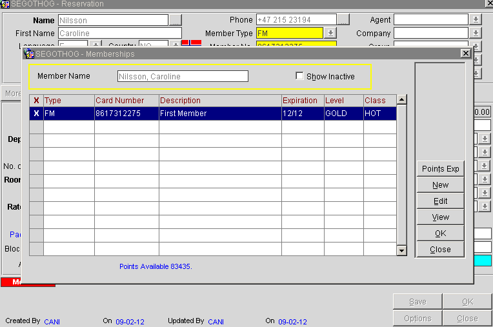Screen dimensions: 493x327
Task: Click View in the Memberships dialog
Action: (x=440, y=217)
